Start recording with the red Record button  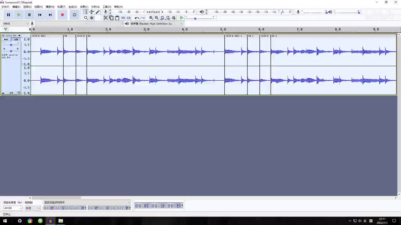62,15
